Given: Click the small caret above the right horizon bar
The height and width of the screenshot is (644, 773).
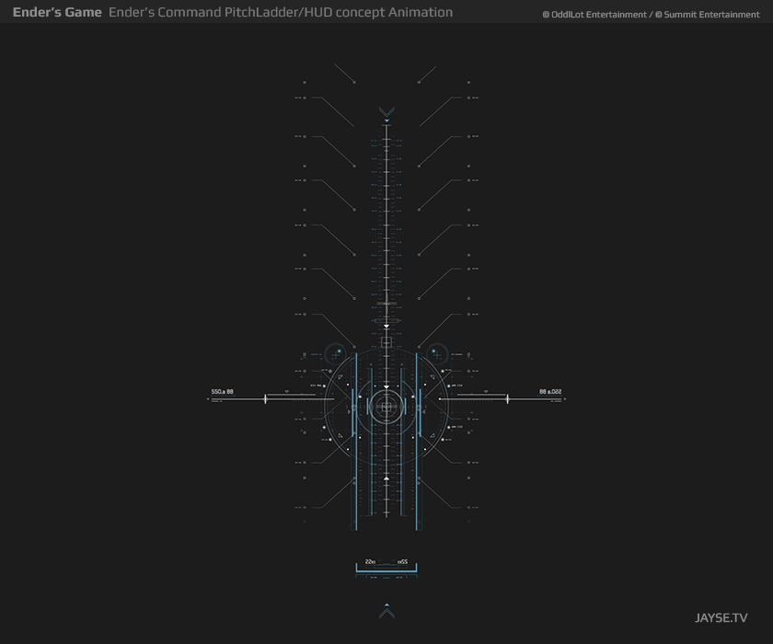Looking at the screenshot, I should [486, 392].
